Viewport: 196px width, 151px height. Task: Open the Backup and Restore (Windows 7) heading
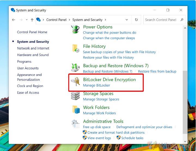pos(116,66)
